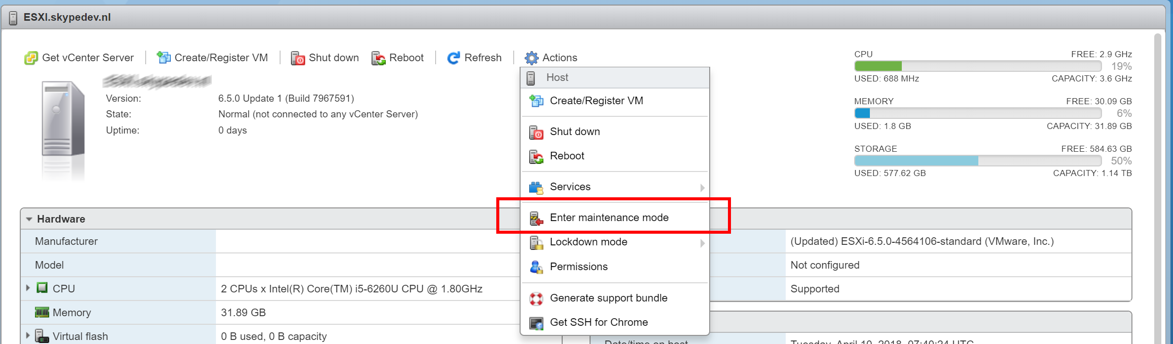This screenshot has width=1173, height=344.
Task: Click the Host header in Actions menu
Action: click(614, 78)
